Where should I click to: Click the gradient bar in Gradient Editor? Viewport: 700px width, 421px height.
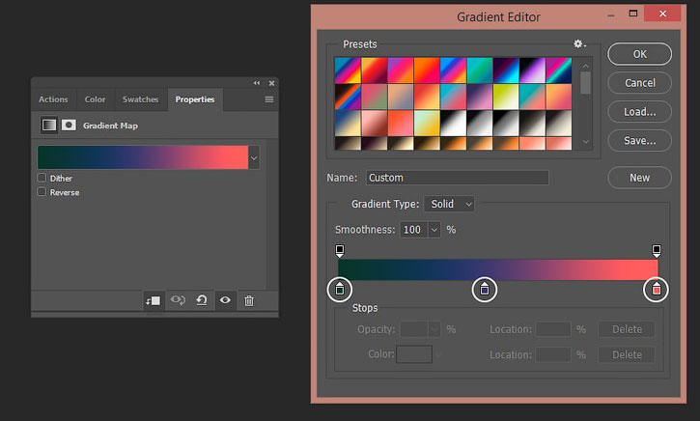(x=498, y=269)
